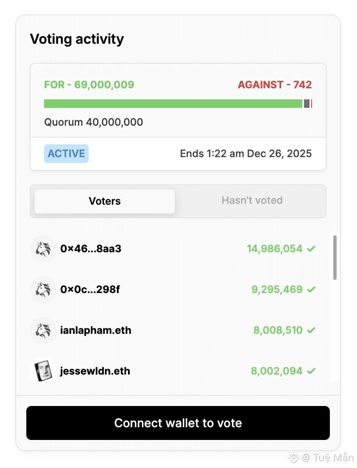Open jessewldn.eth voter name link
Viewport: 357px width, 468px height.
coord(95,371)
